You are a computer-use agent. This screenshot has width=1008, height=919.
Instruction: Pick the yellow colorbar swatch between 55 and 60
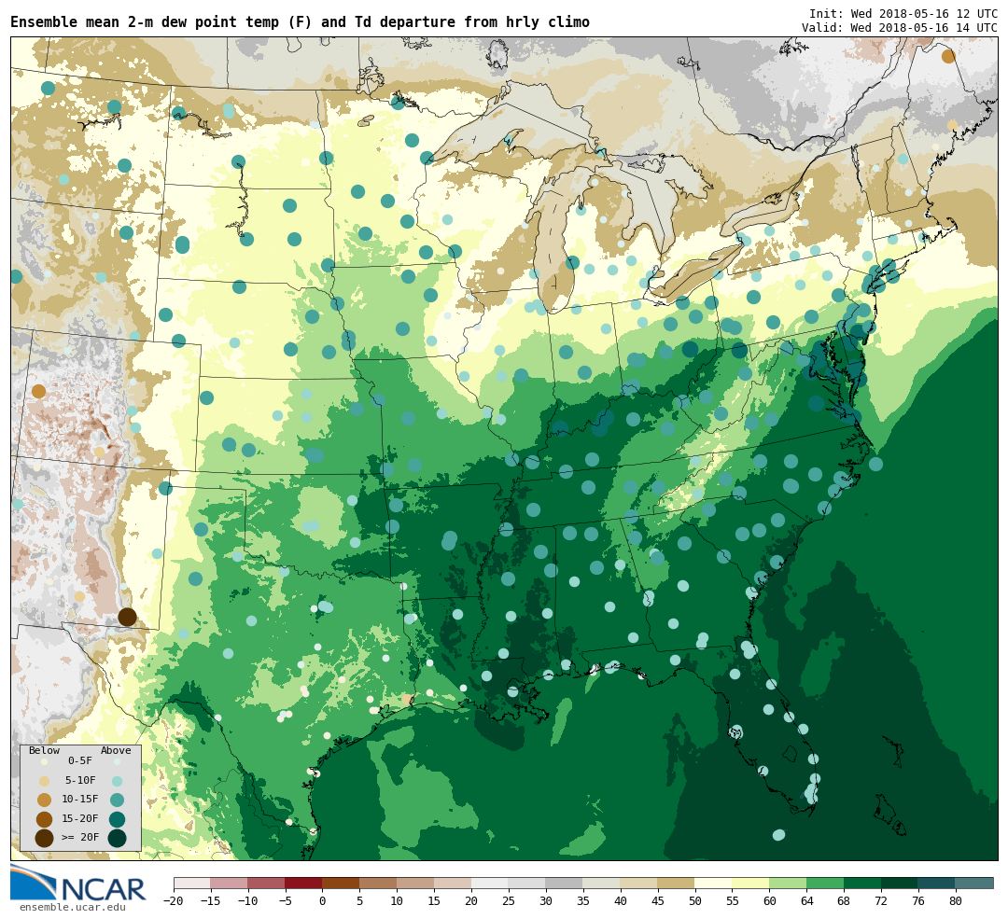tap(751, 883)
